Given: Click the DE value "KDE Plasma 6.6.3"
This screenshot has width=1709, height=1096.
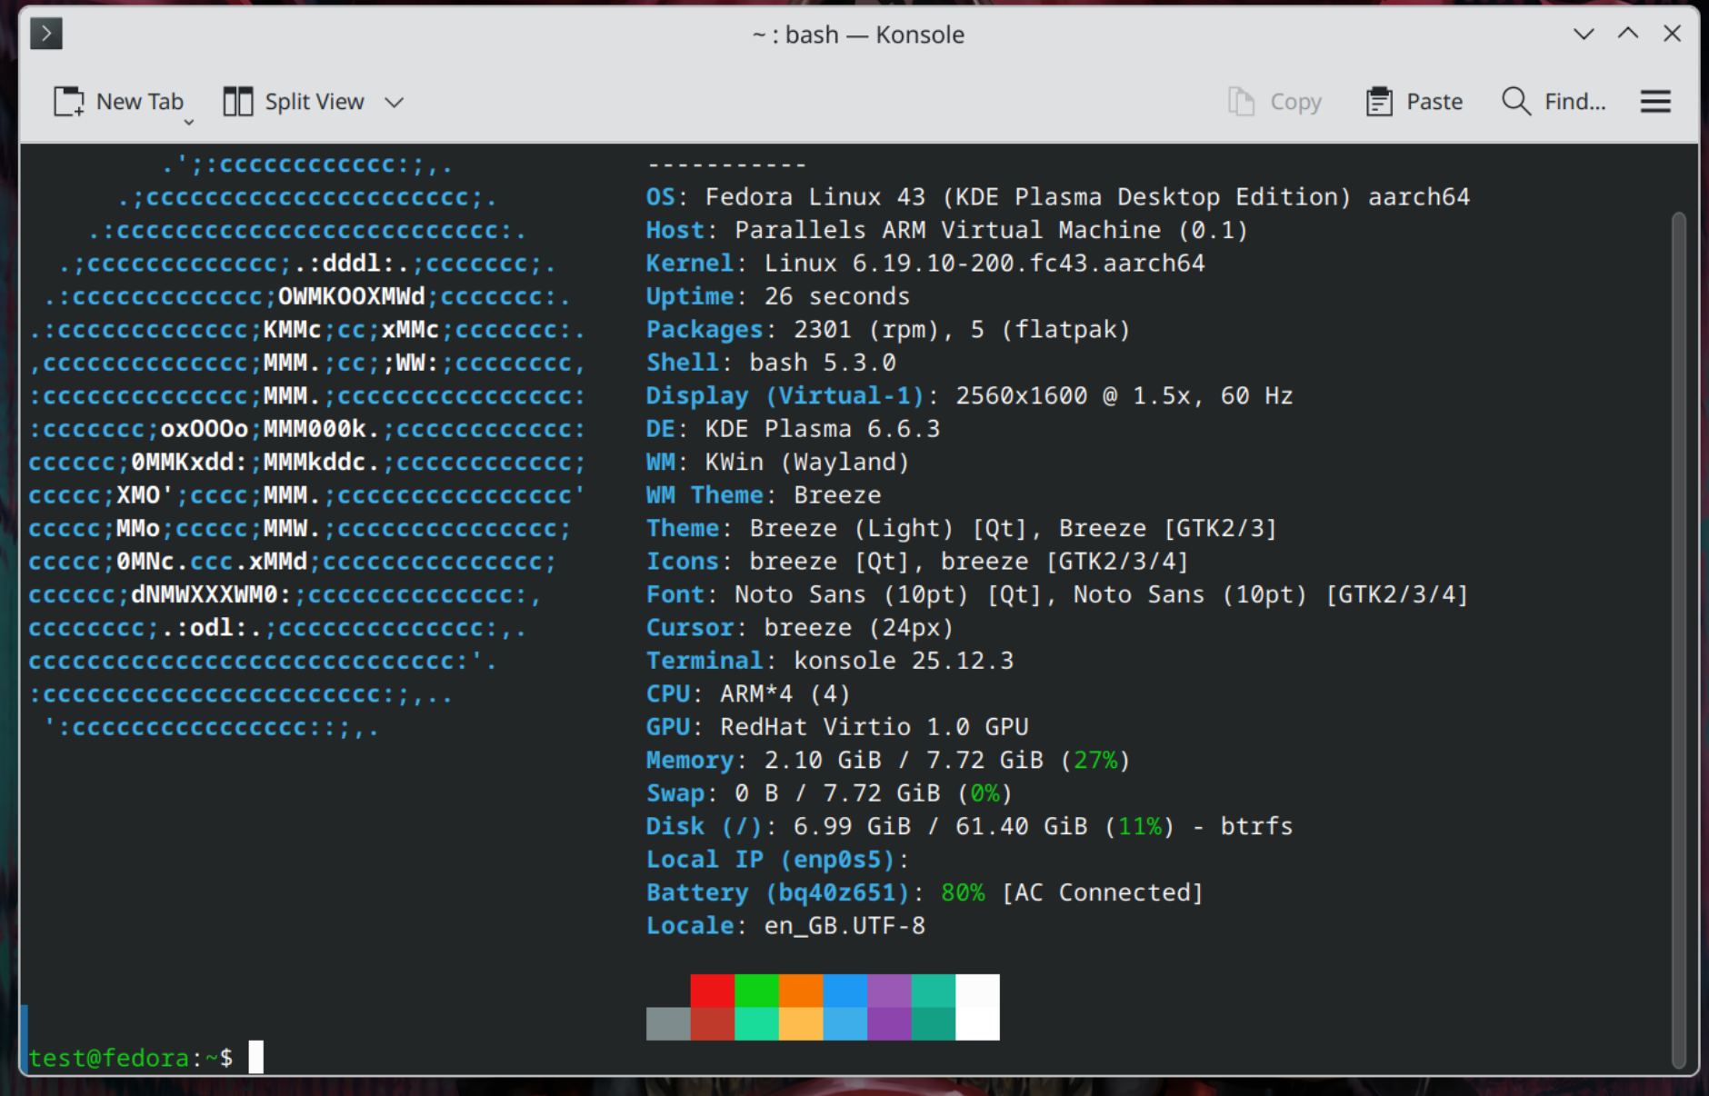Looking at the screenshot, I should point(823,429).
